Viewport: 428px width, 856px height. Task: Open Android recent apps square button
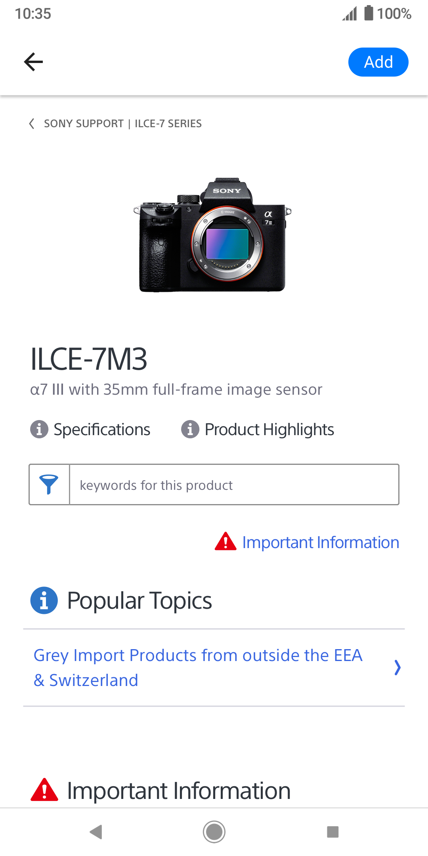click(332, 832)
